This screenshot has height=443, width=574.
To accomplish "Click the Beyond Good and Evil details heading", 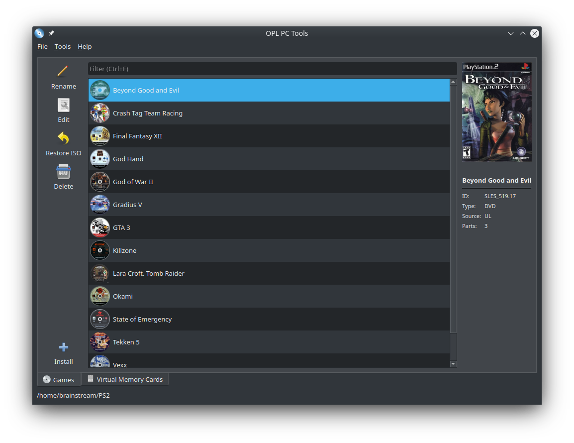I will 497,180.
